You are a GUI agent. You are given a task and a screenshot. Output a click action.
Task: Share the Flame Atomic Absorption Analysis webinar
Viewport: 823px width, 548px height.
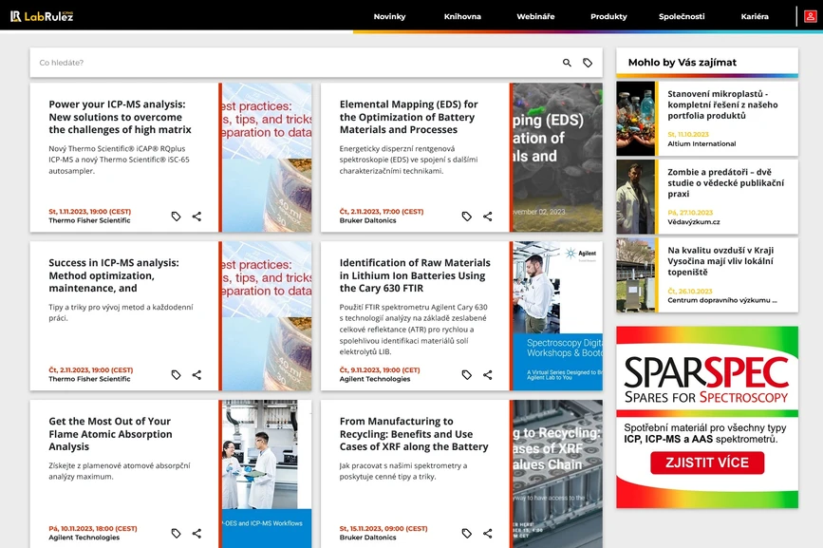point(196,534)
